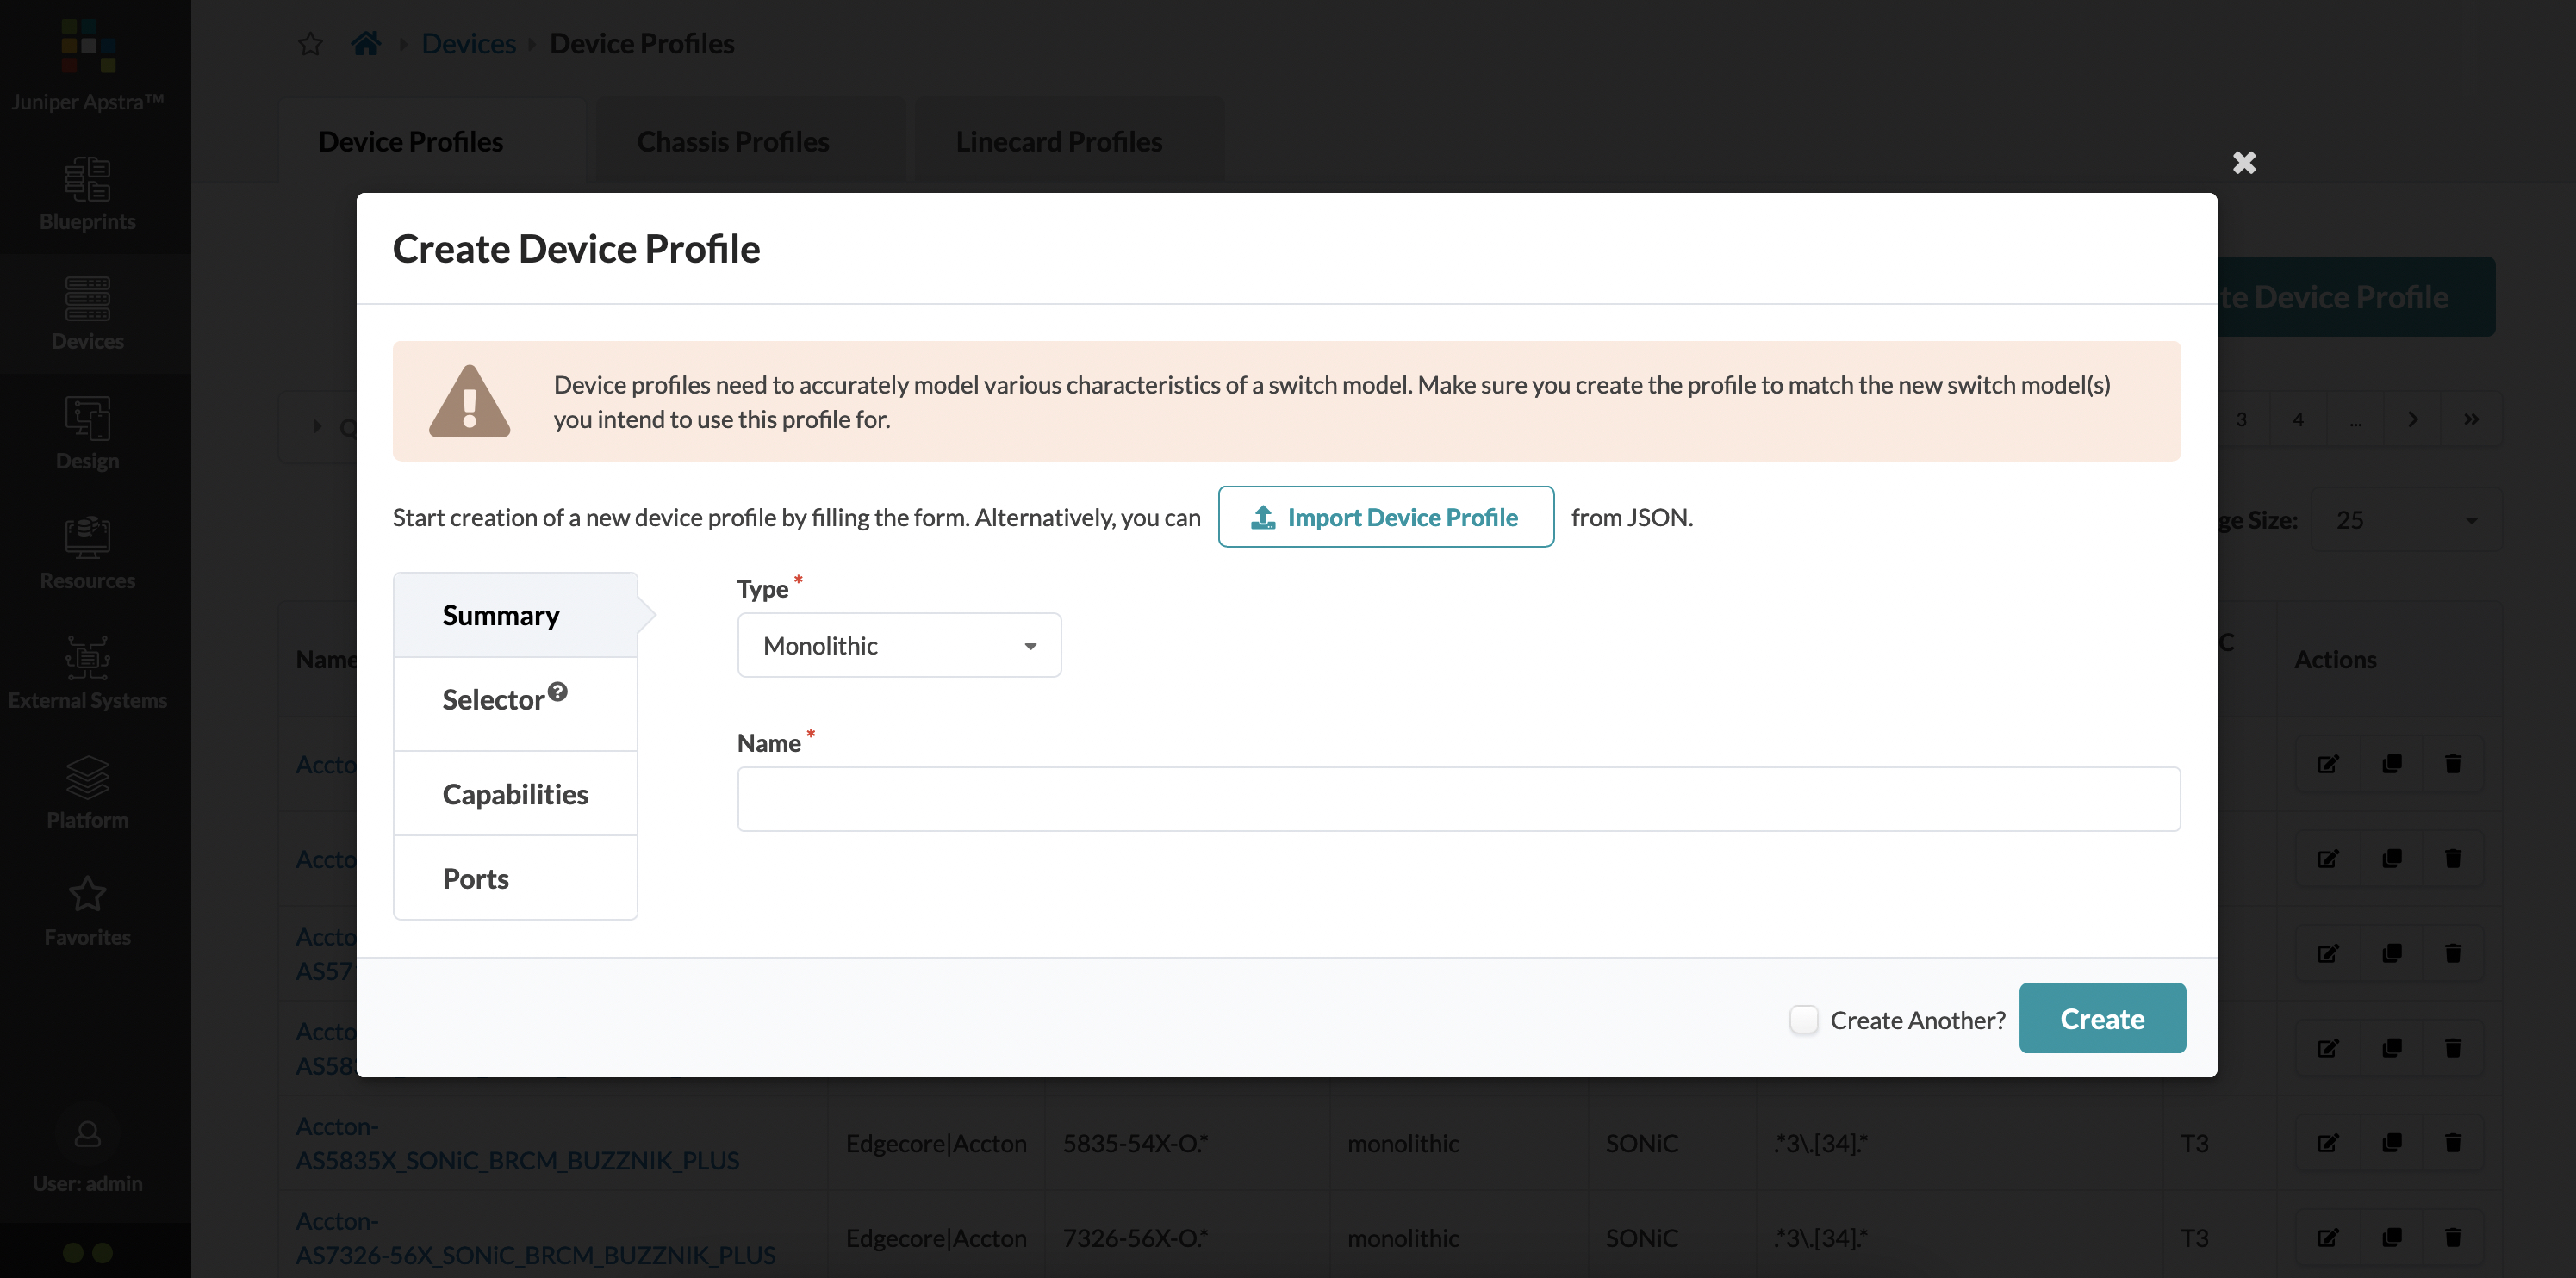Image resolution: width=2576 pixels, height=1278 pixels.
Task: Check the Create Another? checkbox
Action: click(x=1803, y=1019)
